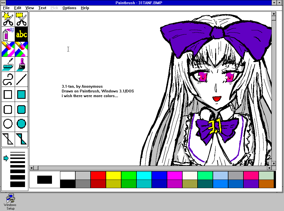This screenshot has height=211, width=284.
Task: Select the Pick rectangular cutout tool
Action: (22, 19)
